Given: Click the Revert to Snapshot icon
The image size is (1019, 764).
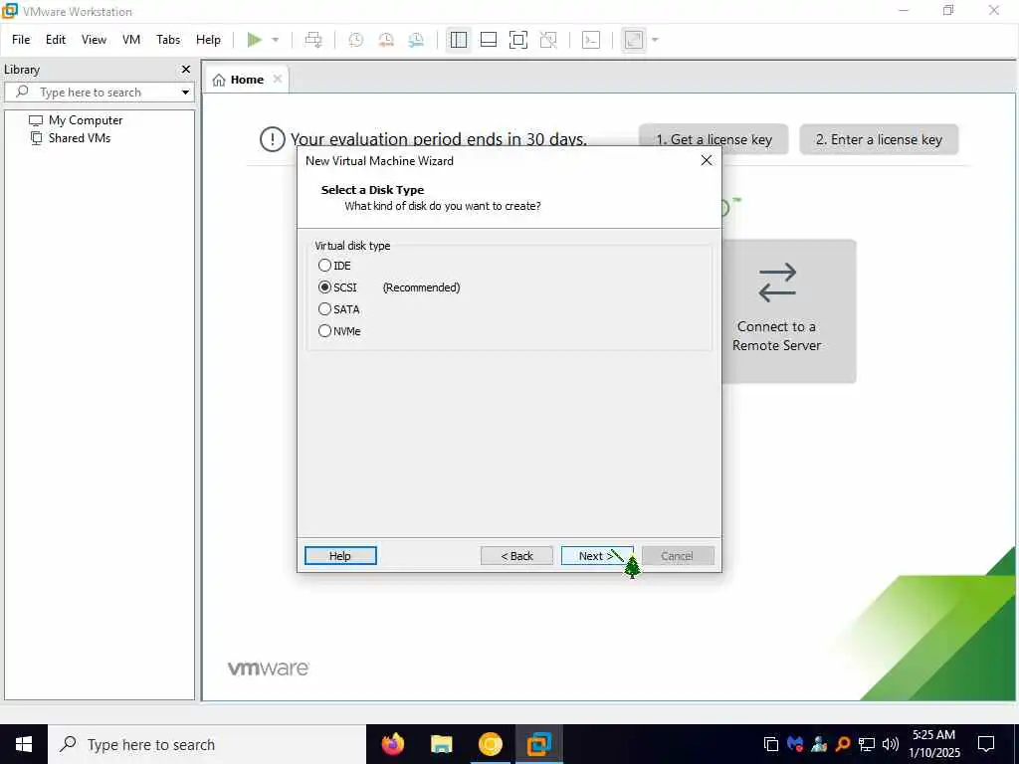Looking at the screenshot, I should pyautogui.click(x=386, y=40).
